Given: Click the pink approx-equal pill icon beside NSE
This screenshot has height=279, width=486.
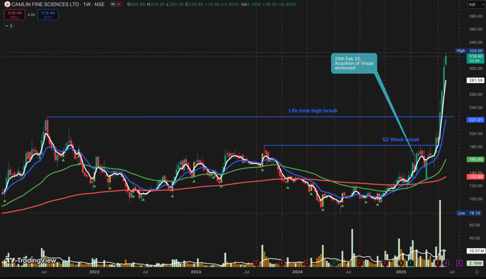Looking at the screenshot, I should coord(119,4).
